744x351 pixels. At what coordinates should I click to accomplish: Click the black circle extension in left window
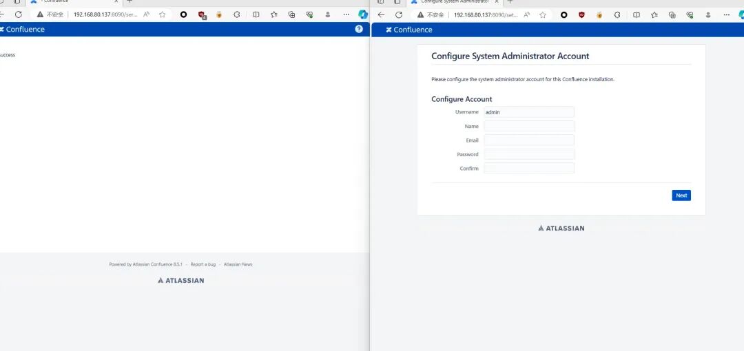(184, 14)
